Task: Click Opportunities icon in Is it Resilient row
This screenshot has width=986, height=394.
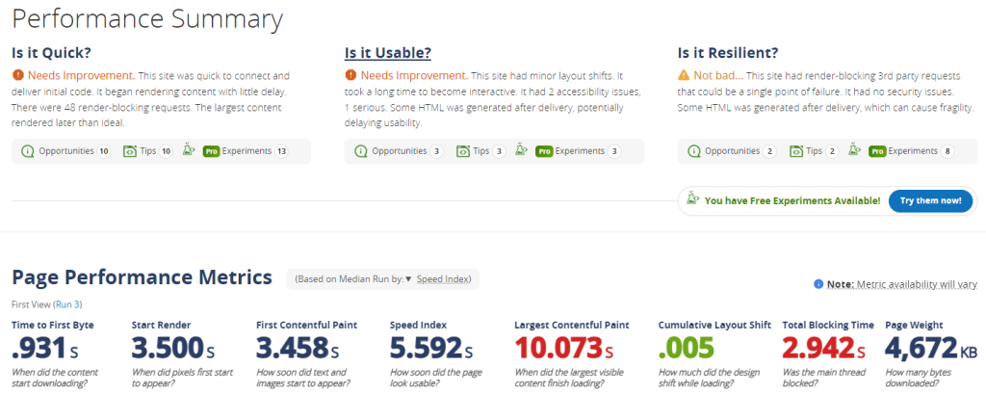Action: tap(693, 151)
